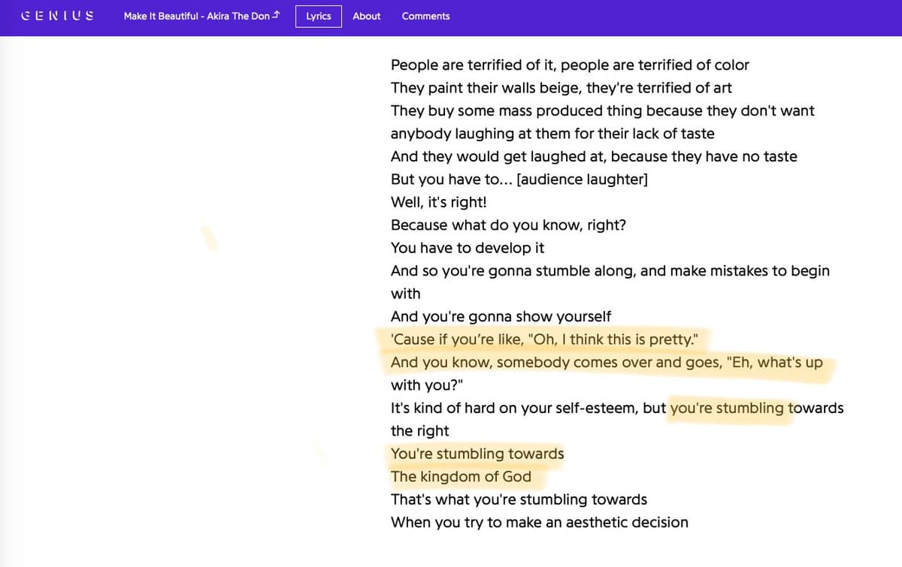
Task: Click highlighted "you're stumbling" after "self-esteem, but"
Action: [726, 409]
